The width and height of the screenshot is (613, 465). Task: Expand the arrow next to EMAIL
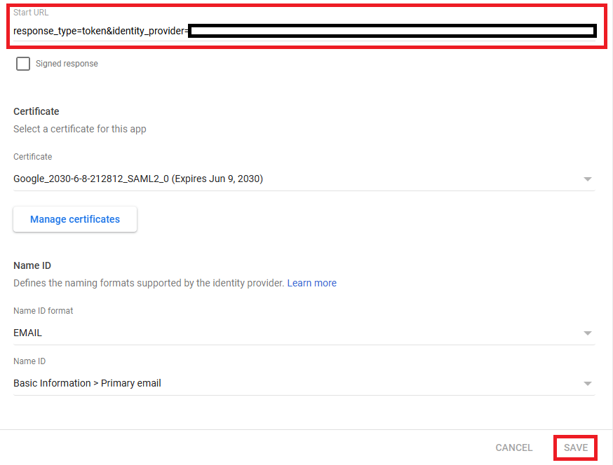pyautogui.click(x=587, y=333)
